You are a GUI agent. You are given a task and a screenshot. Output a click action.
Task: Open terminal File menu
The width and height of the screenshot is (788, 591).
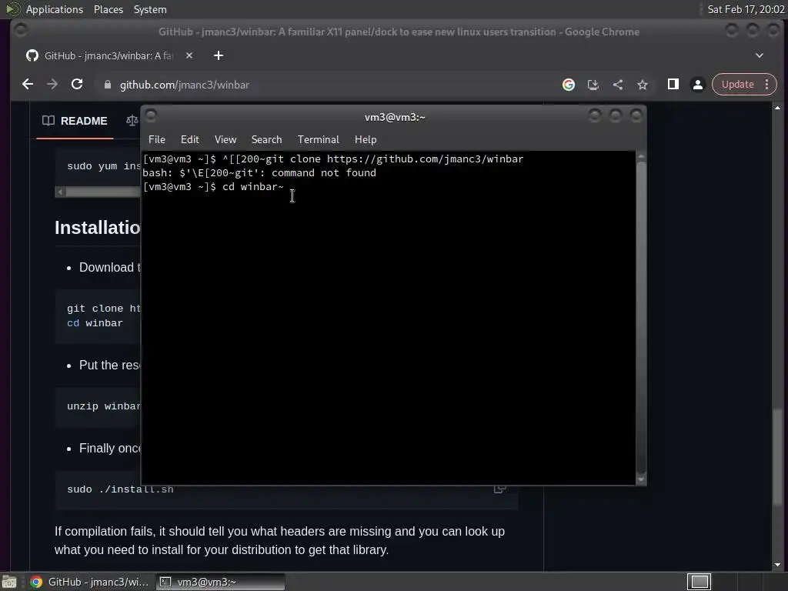(157, 140)
